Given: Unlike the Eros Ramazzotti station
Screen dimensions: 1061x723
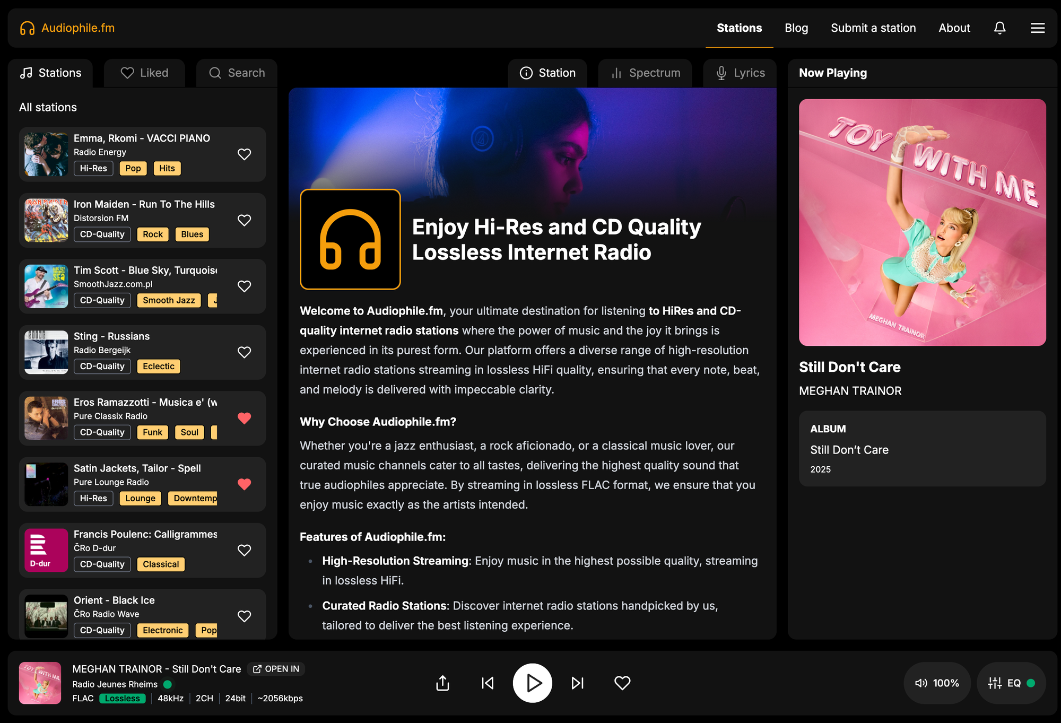Looking at the screenshot, I should (x=244, y=419).
